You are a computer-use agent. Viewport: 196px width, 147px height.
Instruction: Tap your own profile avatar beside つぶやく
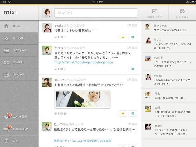(47, 13)
